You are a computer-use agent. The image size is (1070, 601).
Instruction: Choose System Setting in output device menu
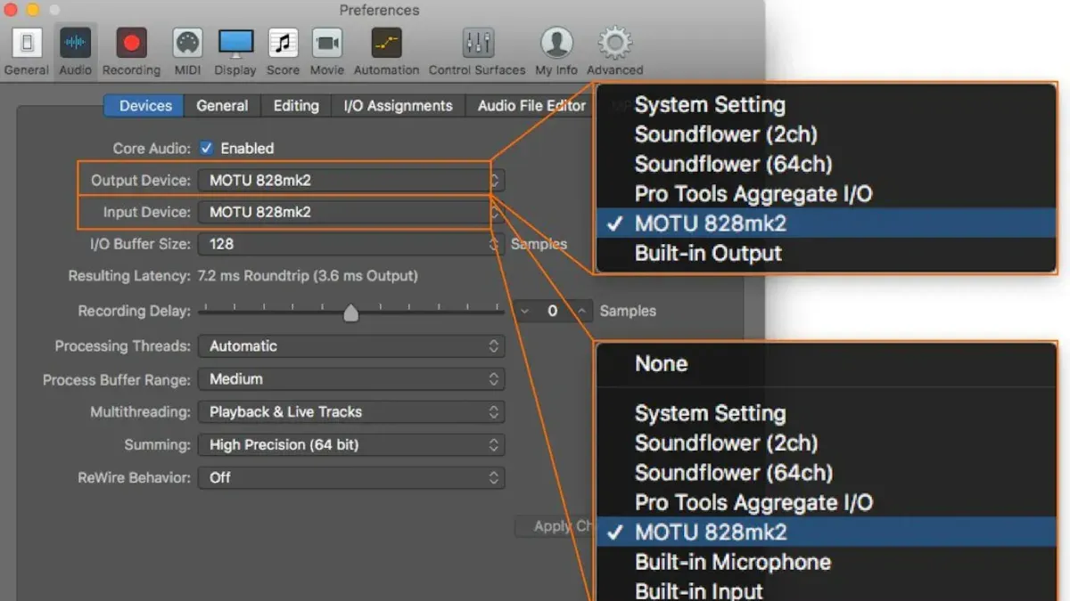[826, 105]
